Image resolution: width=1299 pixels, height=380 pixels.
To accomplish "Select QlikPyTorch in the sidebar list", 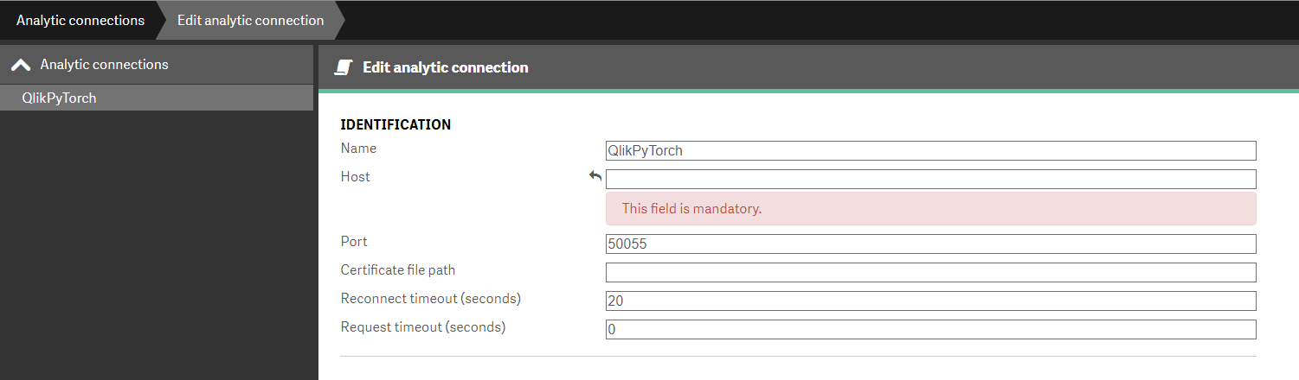I will [59, 98].
